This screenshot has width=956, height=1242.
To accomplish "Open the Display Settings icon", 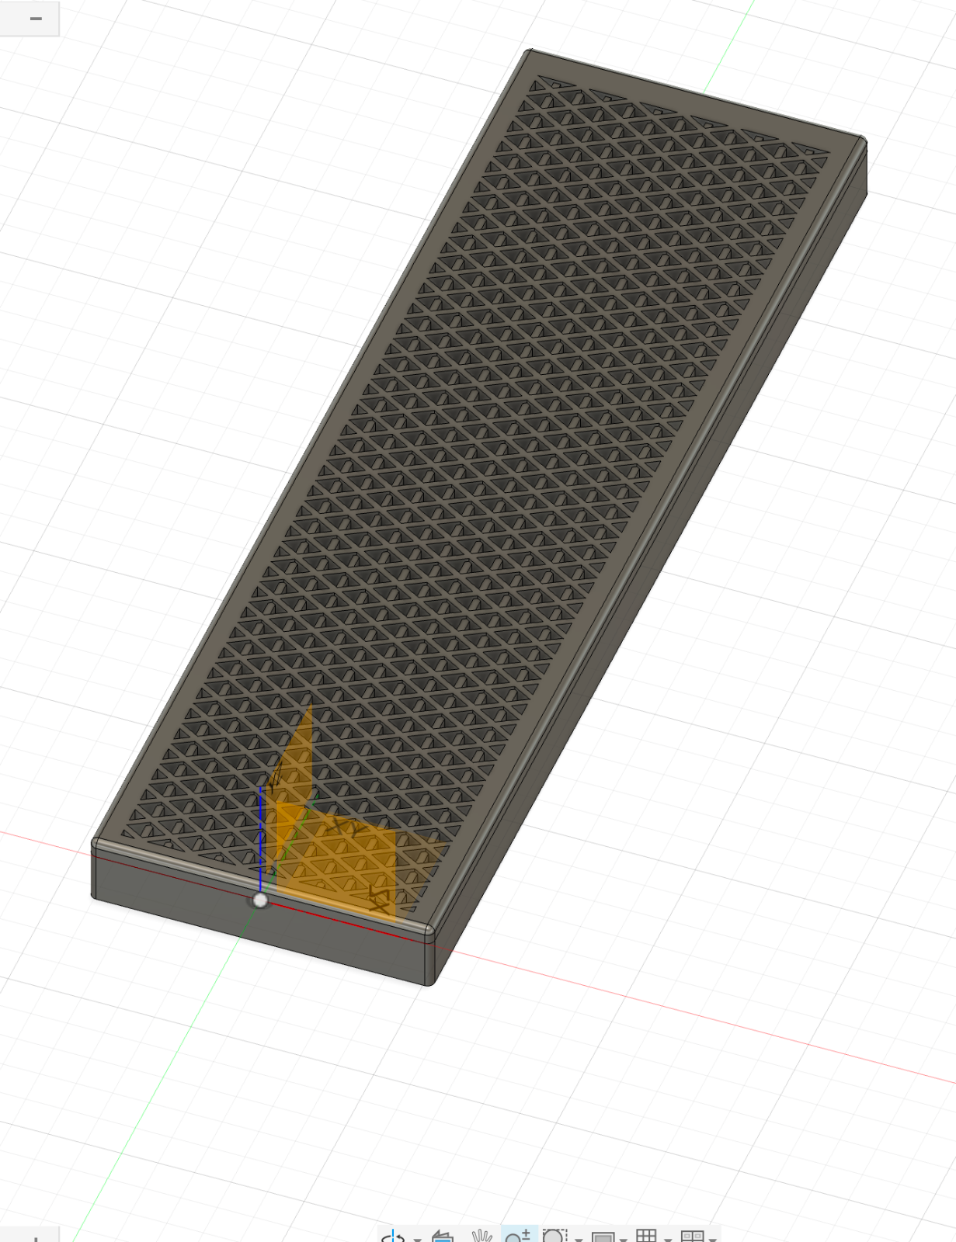I will pos(603,1237).
